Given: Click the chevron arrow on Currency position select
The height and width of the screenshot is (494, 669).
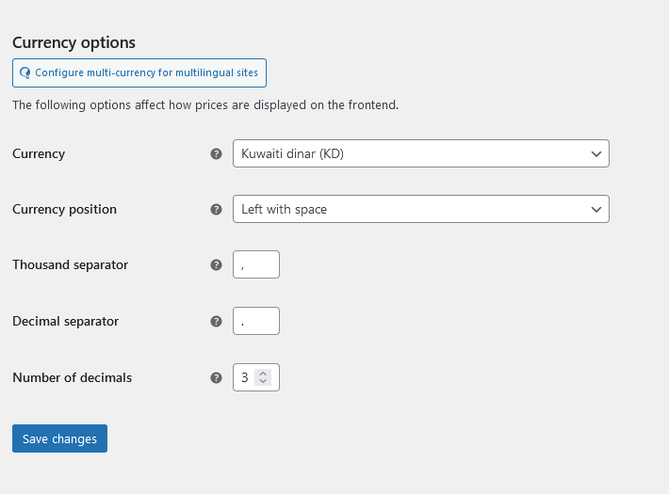Looking at the screenshot, I should pos(596,209).
